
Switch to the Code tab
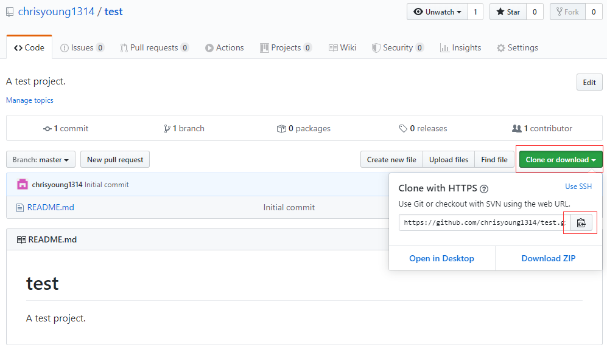[x=29, y=47]
